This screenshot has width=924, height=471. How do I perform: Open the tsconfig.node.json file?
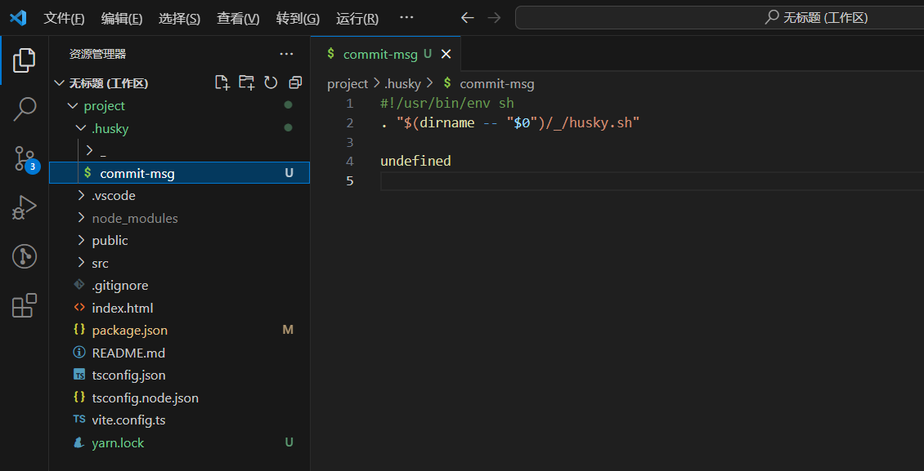(179, 398)
